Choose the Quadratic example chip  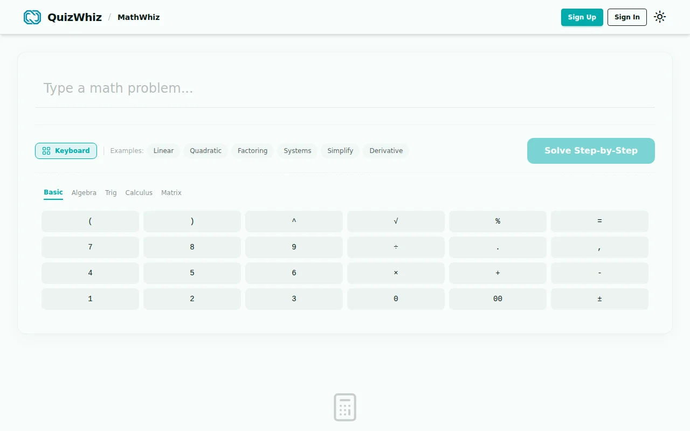(x=205, y=151)
